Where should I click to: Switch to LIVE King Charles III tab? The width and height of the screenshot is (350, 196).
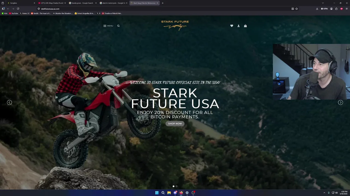point(52,3)
